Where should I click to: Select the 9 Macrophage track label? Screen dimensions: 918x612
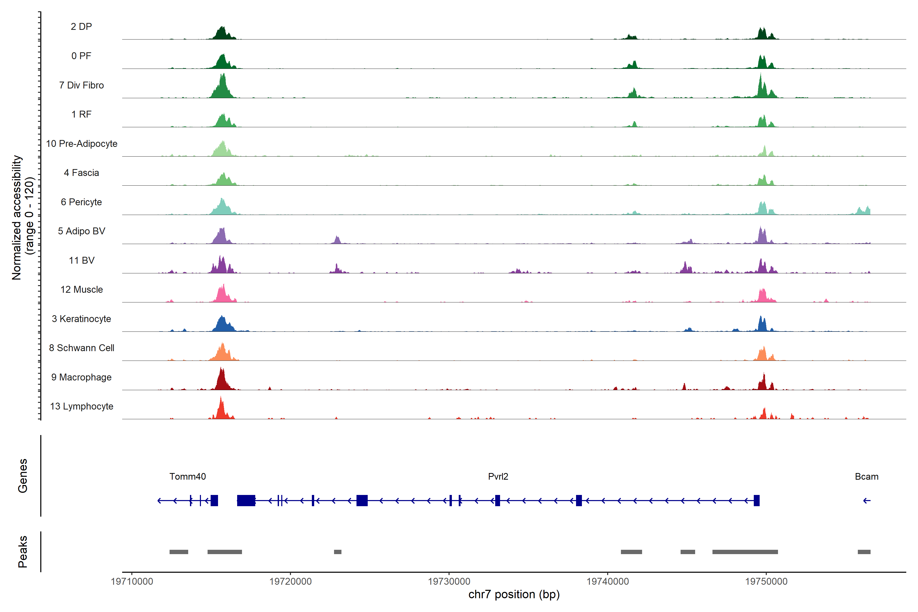81,377
